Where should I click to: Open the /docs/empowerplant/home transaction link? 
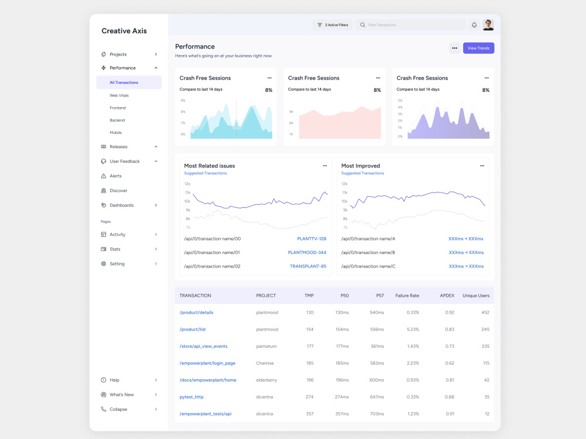[x=208, y=380]
